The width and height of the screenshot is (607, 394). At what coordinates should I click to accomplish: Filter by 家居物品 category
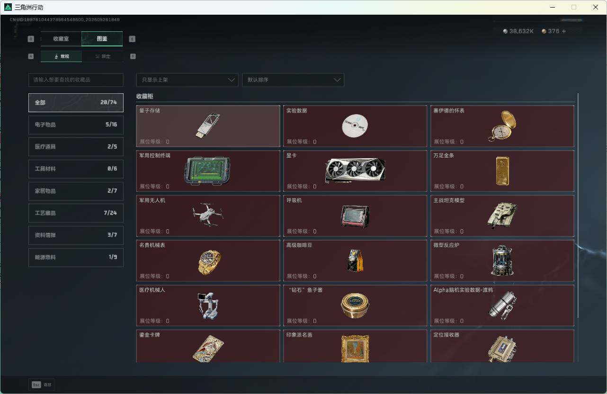[x=76, y=191]
